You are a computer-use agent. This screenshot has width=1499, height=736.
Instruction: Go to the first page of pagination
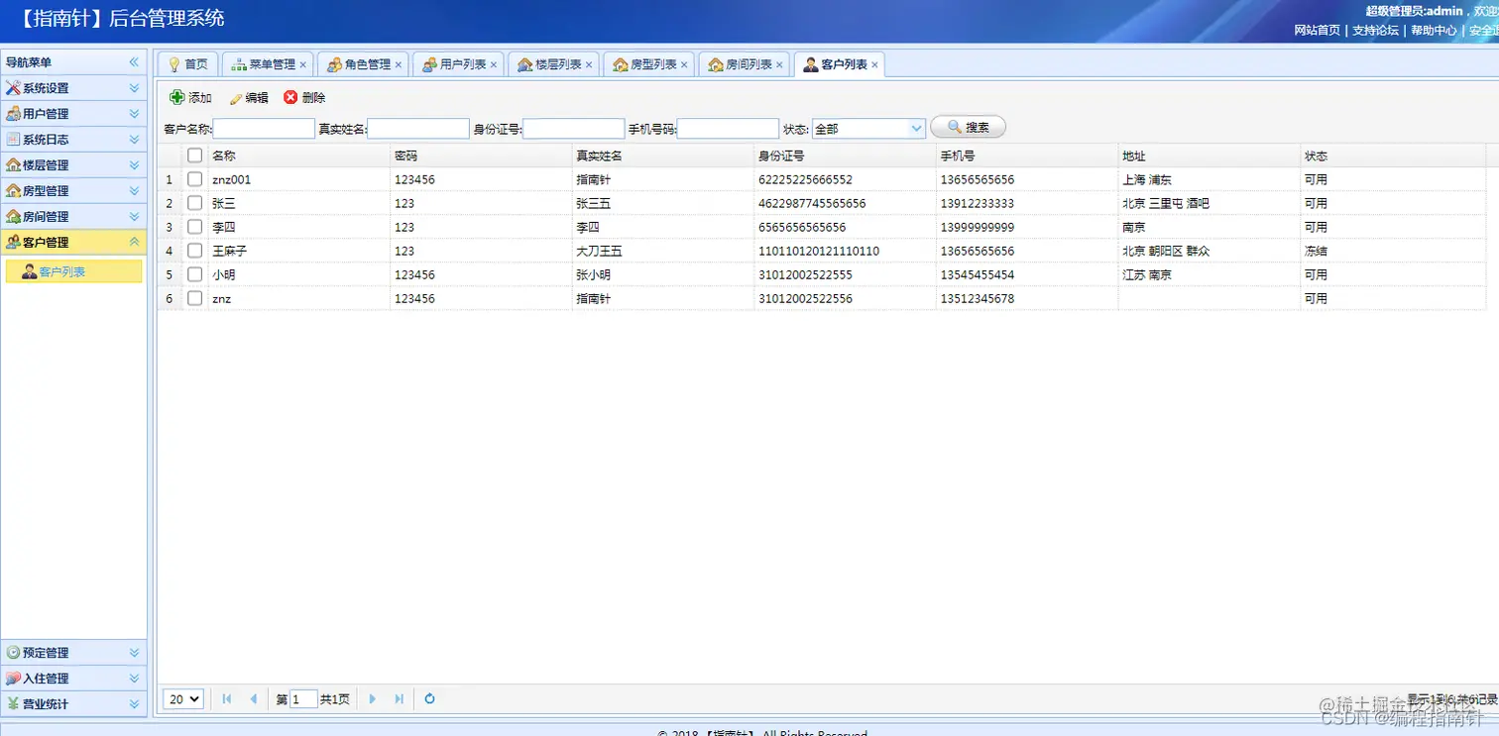tap(227, 699)
